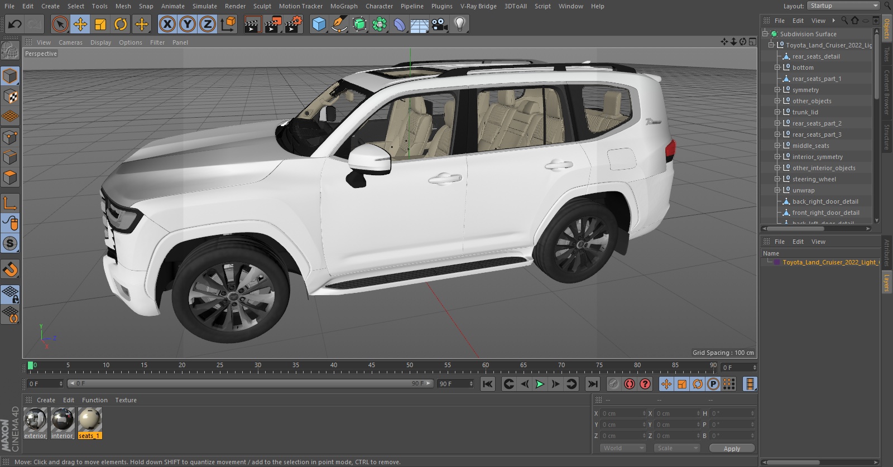This screenshot has width=893, height=467.
Task: Select the rear_seats_detail object
Action: point(816,56)
